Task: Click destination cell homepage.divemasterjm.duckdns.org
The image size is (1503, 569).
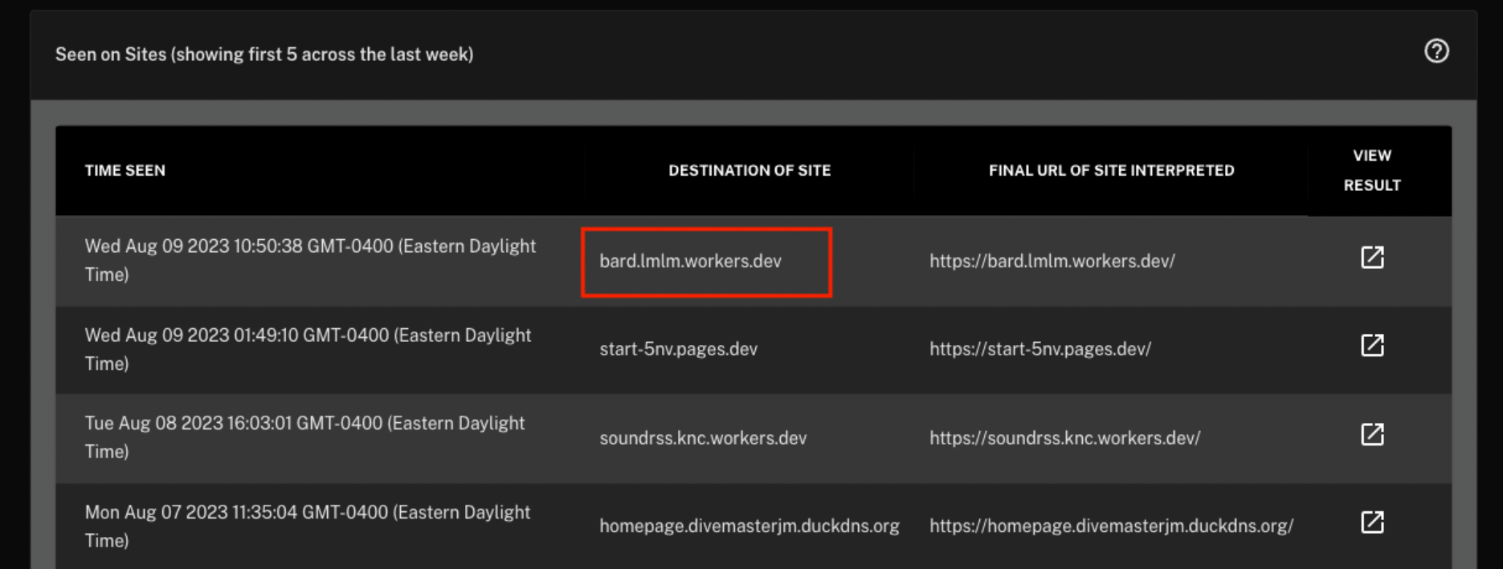Action: [749, 526]
